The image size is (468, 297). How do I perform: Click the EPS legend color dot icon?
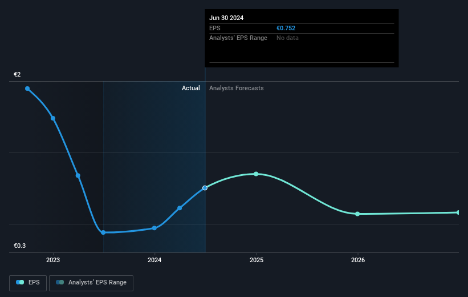coord(20,282)
